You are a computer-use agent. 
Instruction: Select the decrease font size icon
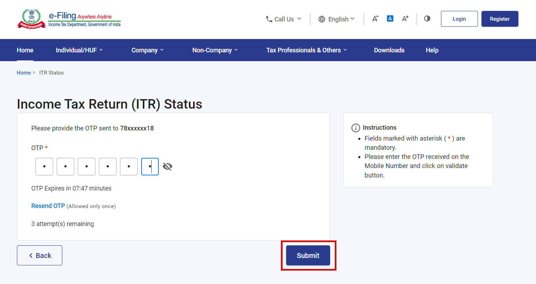[375, 19]
